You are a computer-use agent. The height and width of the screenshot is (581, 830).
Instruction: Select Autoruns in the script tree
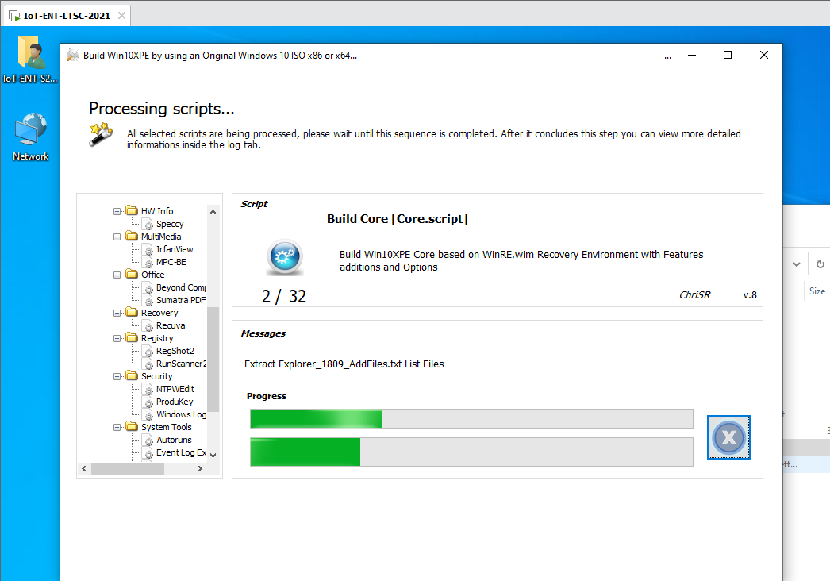pyautogui.click(x=174, y=441)
